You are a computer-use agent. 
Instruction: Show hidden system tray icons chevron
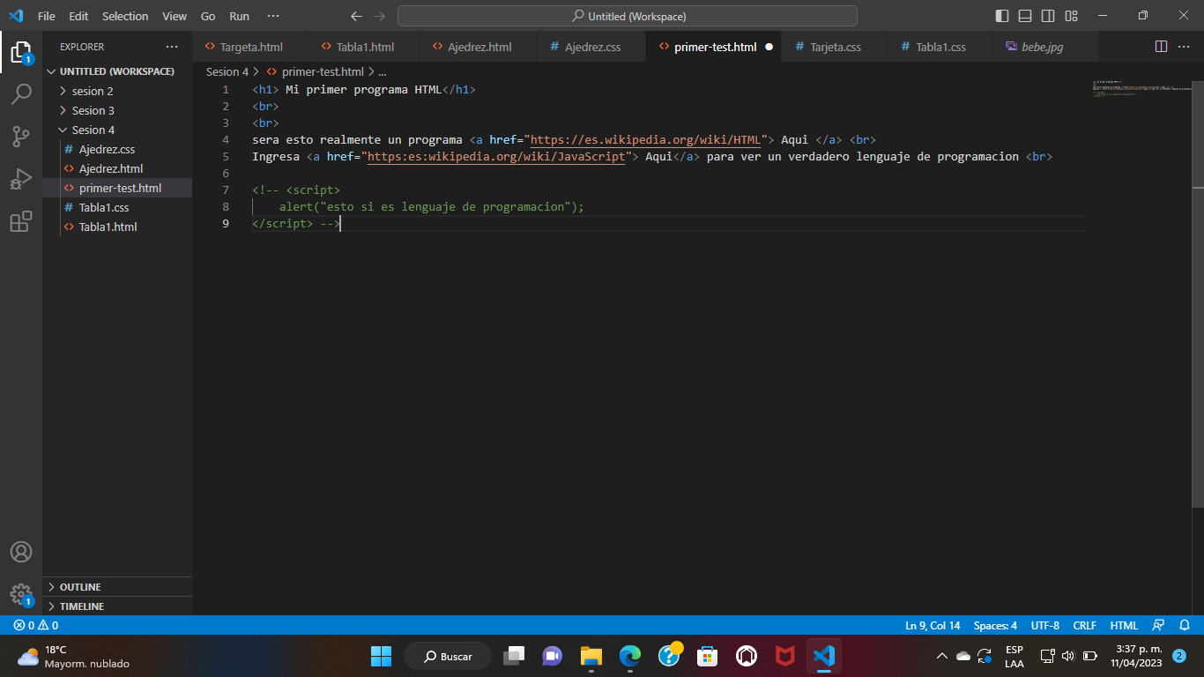point(941,656)
